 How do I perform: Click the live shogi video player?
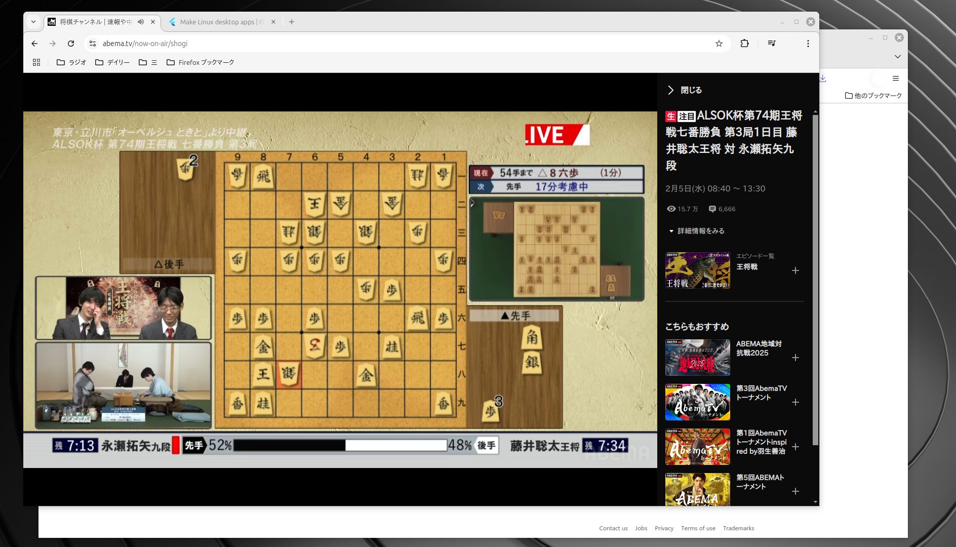click(340, 289)
